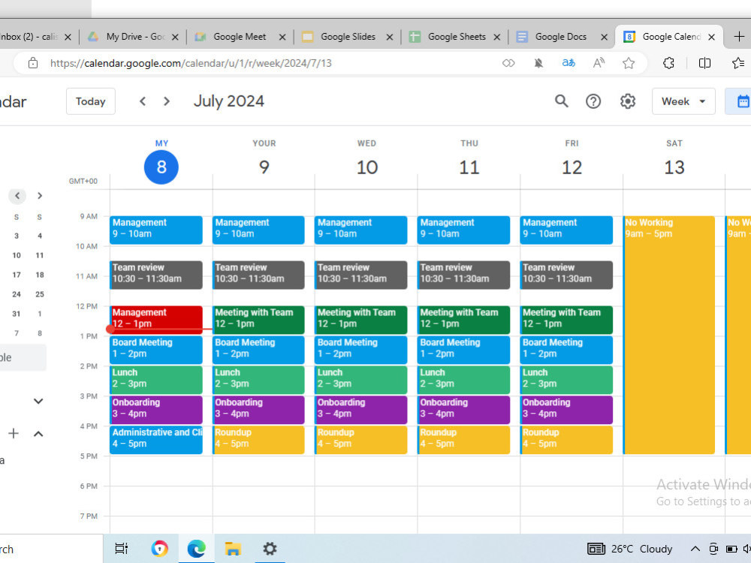Open the Settings menu gear icon
751x563 pixels.
click(627, 101)
